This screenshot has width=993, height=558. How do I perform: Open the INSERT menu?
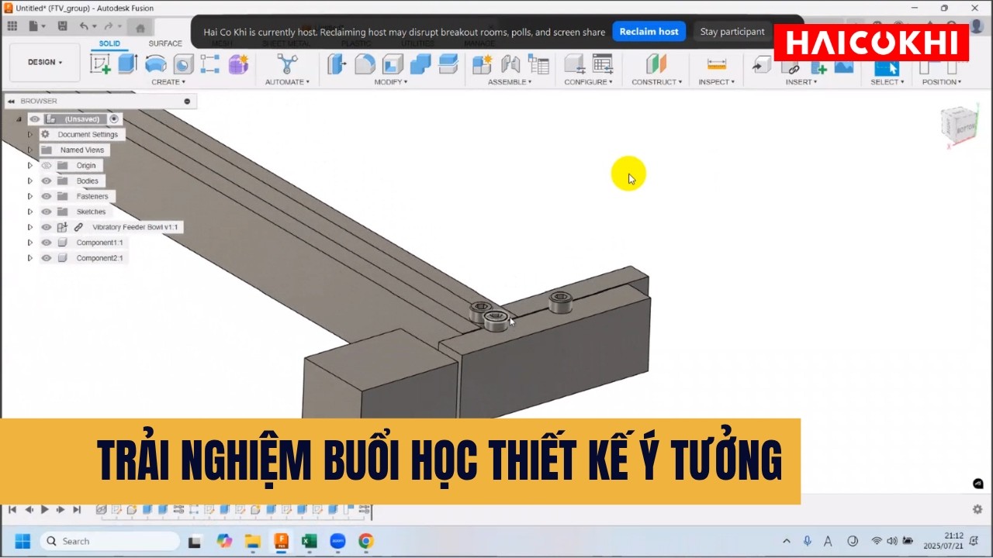point(801,82)
